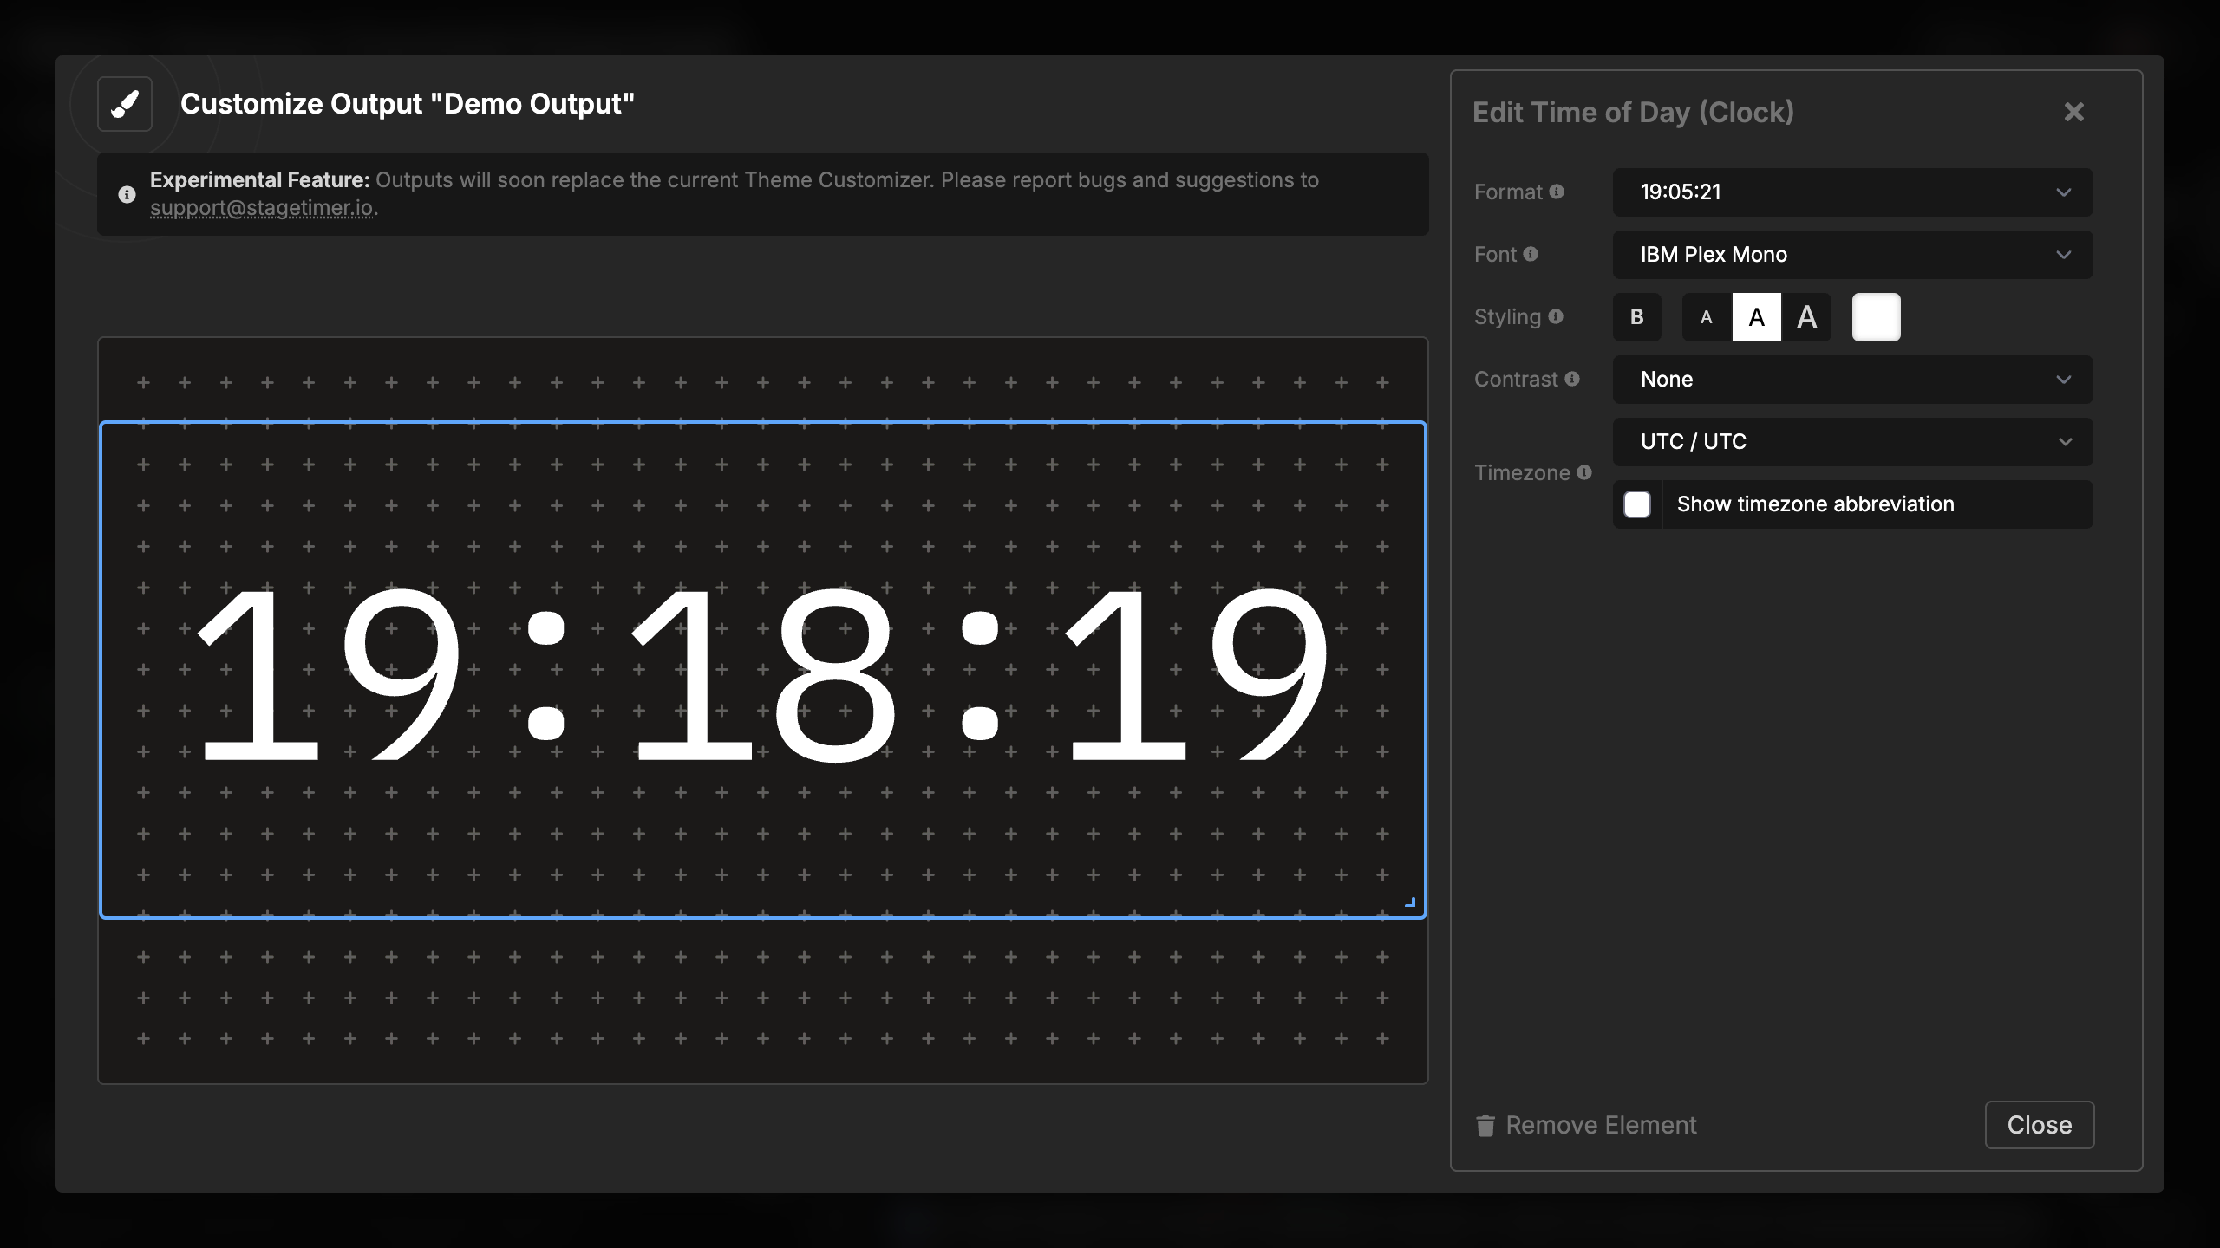Viewport: 2220px width, 1248px height.
Task: Open the white text color swatch
Action: tap(1876, 316)
